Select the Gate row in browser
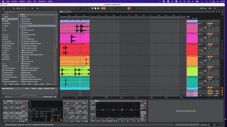The image size is (227, 127). pyautogui.click(x=38, y=28)
